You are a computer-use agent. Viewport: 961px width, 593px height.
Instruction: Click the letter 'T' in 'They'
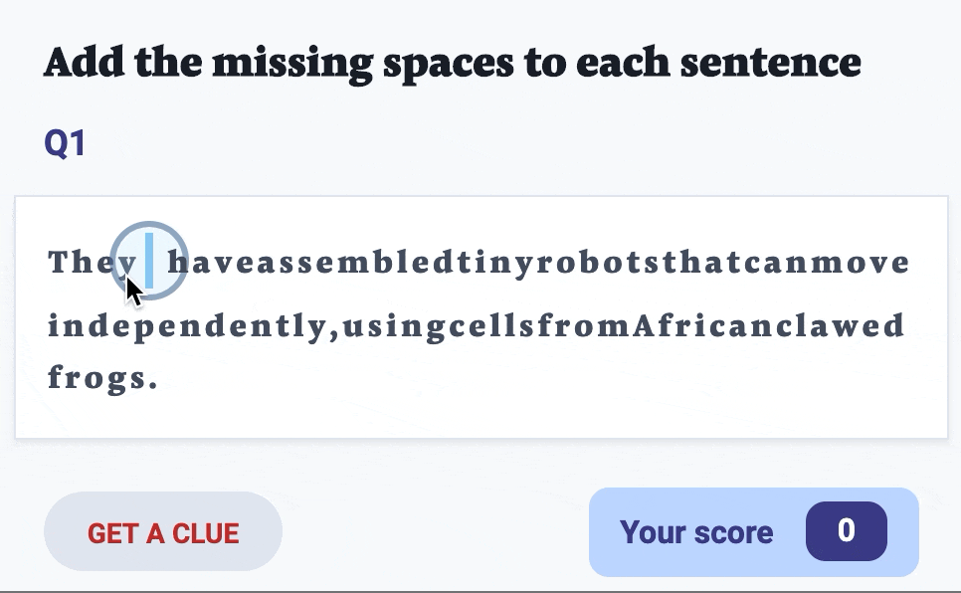58,263
